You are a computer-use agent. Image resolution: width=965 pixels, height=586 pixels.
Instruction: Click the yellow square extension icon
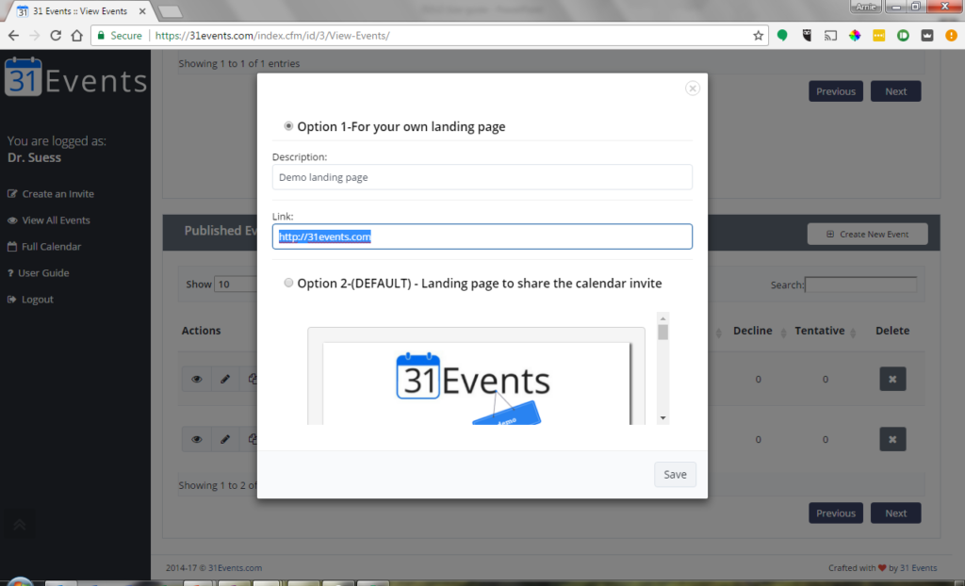point(879,36)
